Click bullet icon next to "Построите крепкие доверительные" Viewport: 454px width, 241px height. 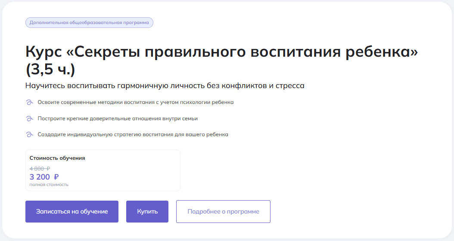29,119
